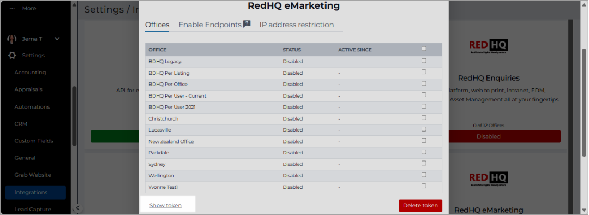Click the ACTIVE SINCE column header

[354, 50]
